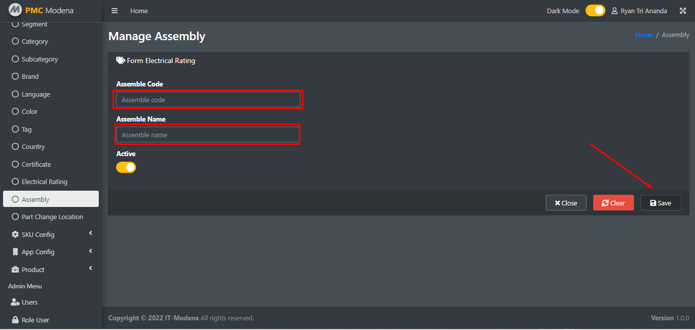Image resolution: width=695 pixels, height=330 pixels.
Task: Expand the App Config submenu arrow
Action: [x=91, y=251]
